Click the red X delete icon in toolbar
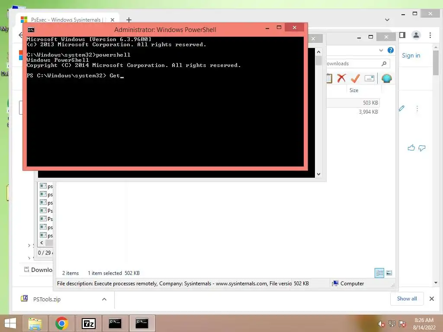The width and height of the screenshot is (443, 332). [x=341, y=78]
